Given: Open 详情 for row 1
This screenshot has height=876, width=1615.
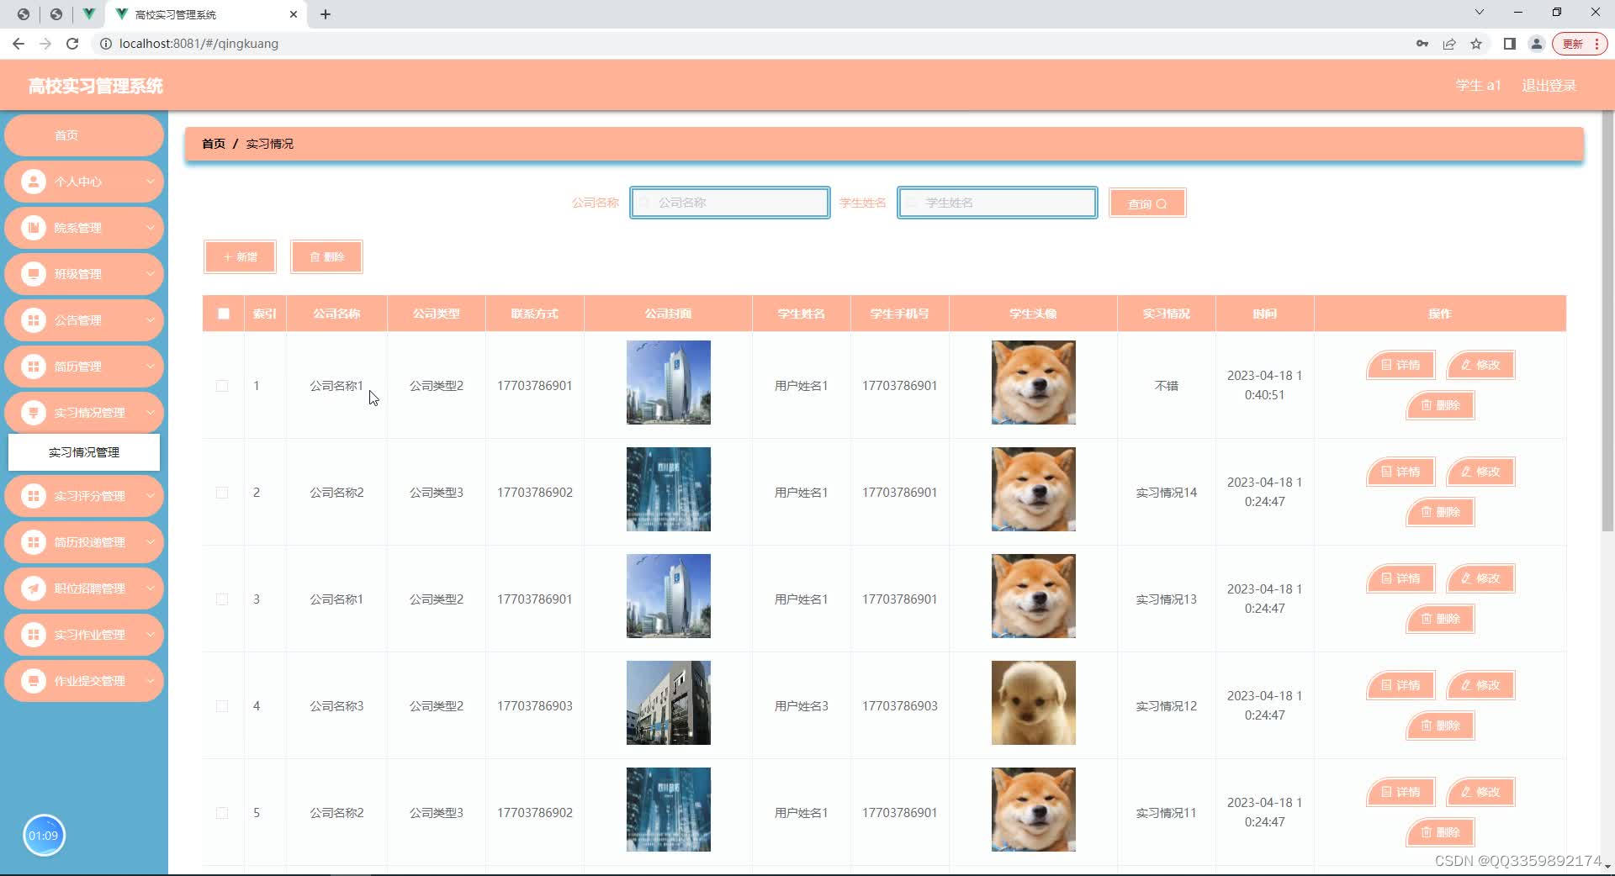Looking at the screenshot, I should [x=1401, y=365].
